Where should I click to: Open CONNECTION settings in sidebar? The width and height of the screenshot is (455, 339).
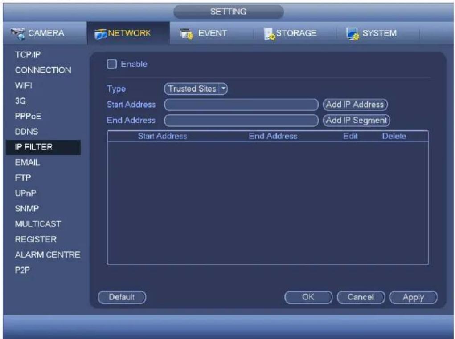tap(43, 70)
